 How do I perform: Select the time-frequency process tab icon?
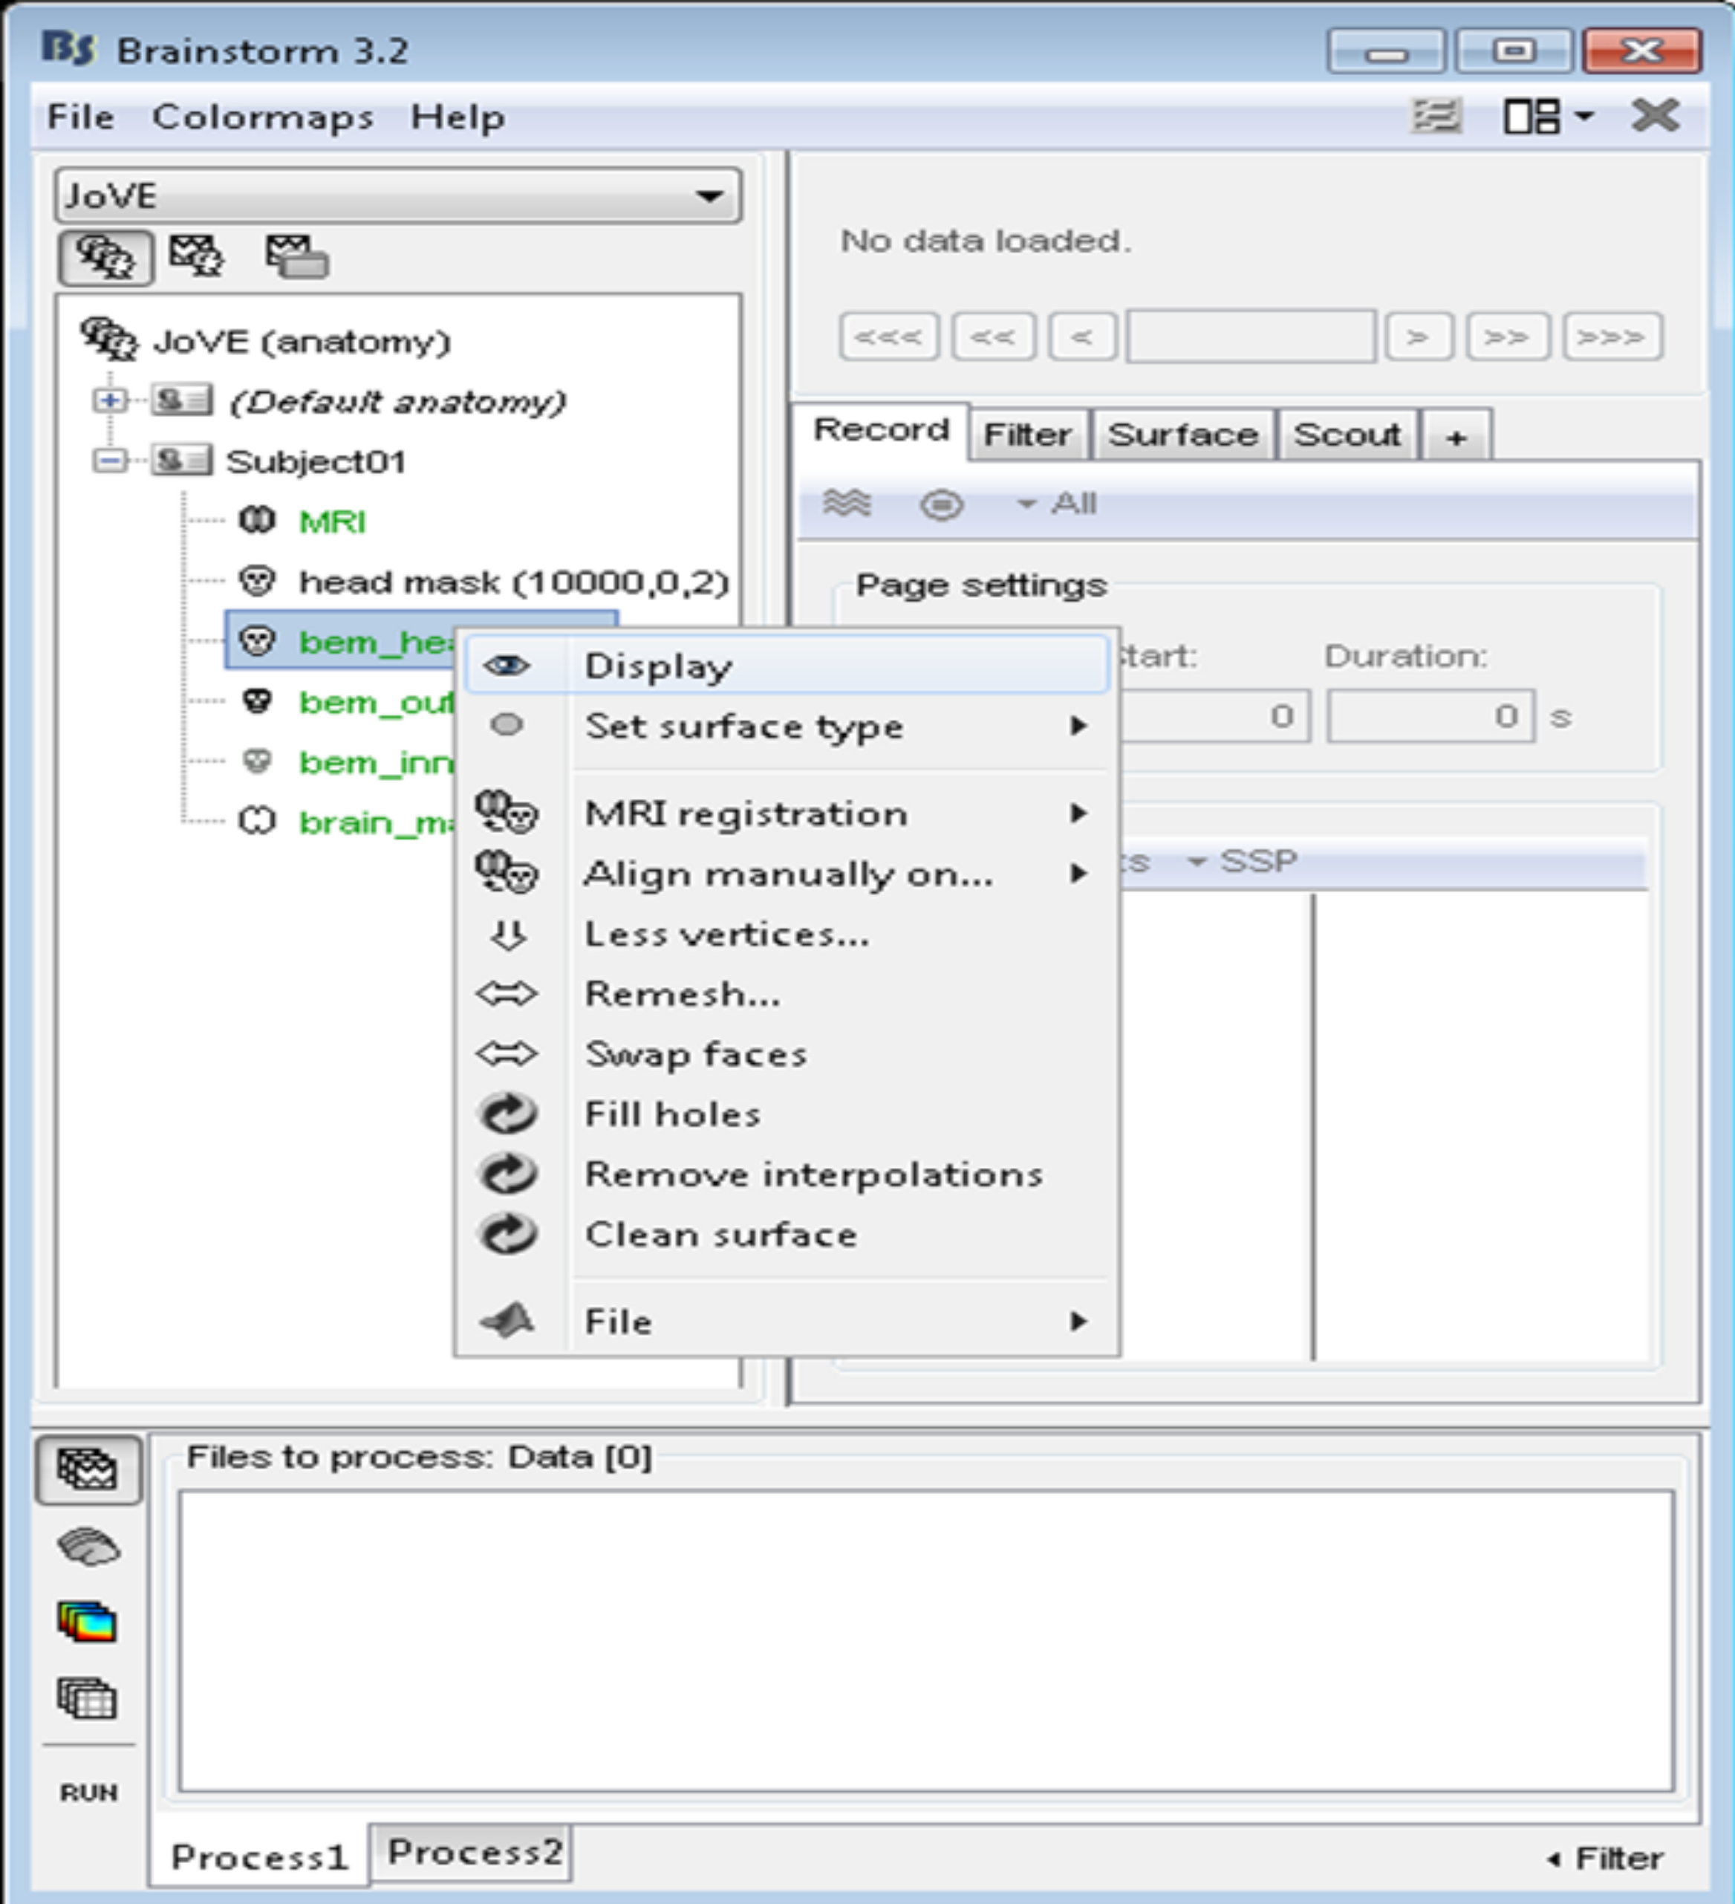coord(88,1622)
